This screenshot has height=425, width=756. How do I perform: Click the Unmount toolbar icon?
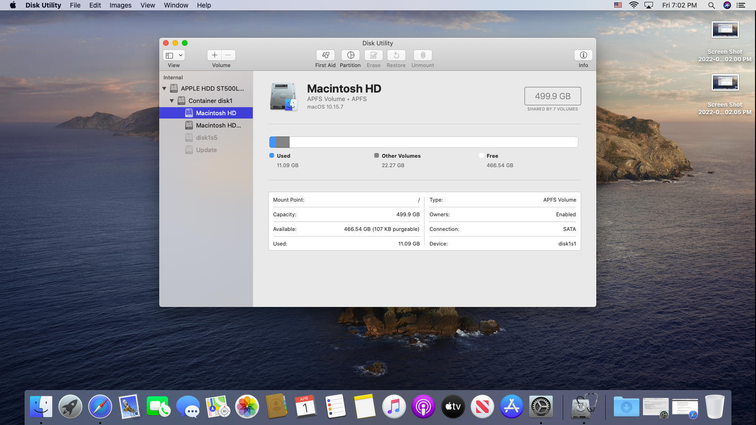[423, 55]
